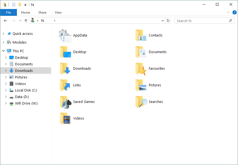Click the Wifi Drive (W:) network icon
Screen dimensions: 238x165
click(x=11, y=103)
